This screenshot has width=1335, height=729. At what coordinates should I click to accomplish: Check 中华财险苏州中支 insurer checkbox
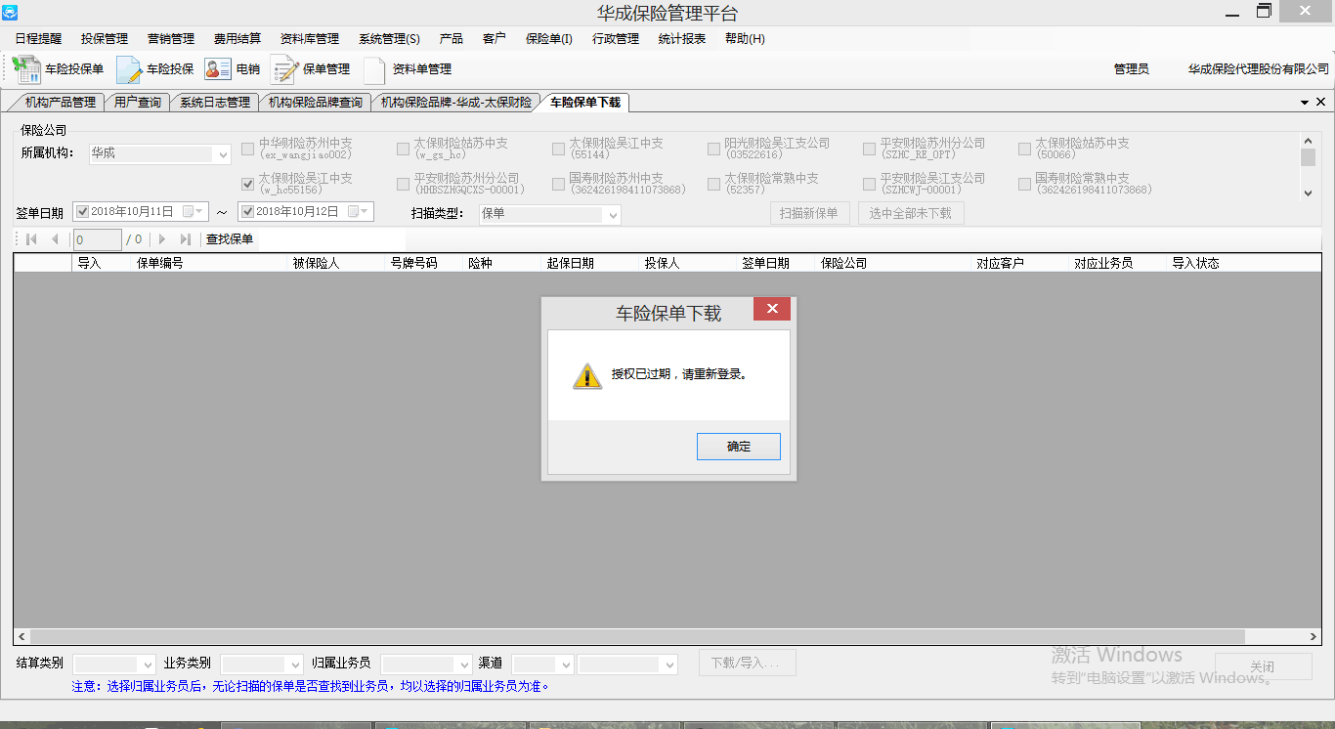248,149
